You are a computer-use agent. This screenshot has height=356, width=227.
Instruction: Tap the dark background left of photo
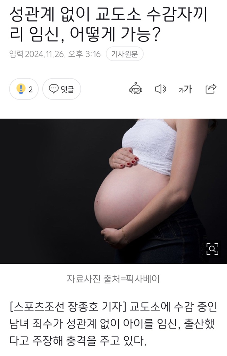pyautogui.click(x=45, y=191)
